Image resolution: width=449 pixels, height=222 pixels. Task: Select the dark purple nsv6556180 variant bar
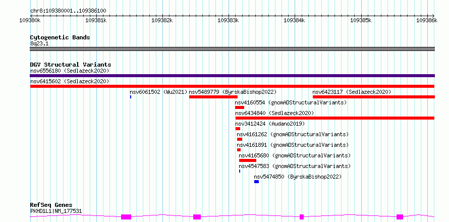click(x=232, y=76)
